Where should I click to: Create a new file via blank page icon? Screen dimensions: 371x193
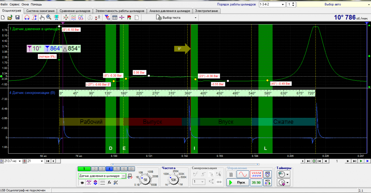(x=3, y=17)
